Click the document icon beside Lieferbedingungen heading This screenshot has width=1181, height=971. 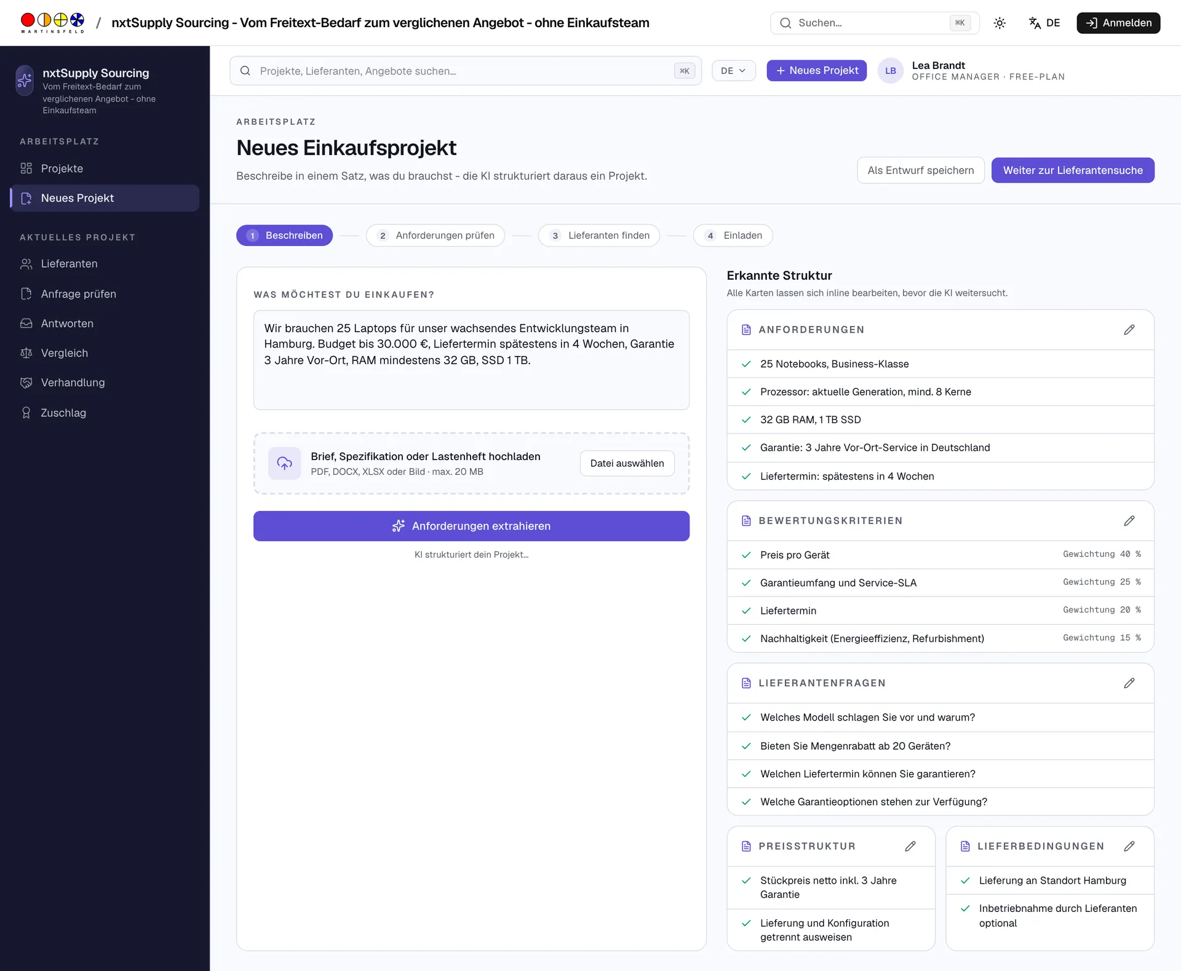[x=965, y=846]
